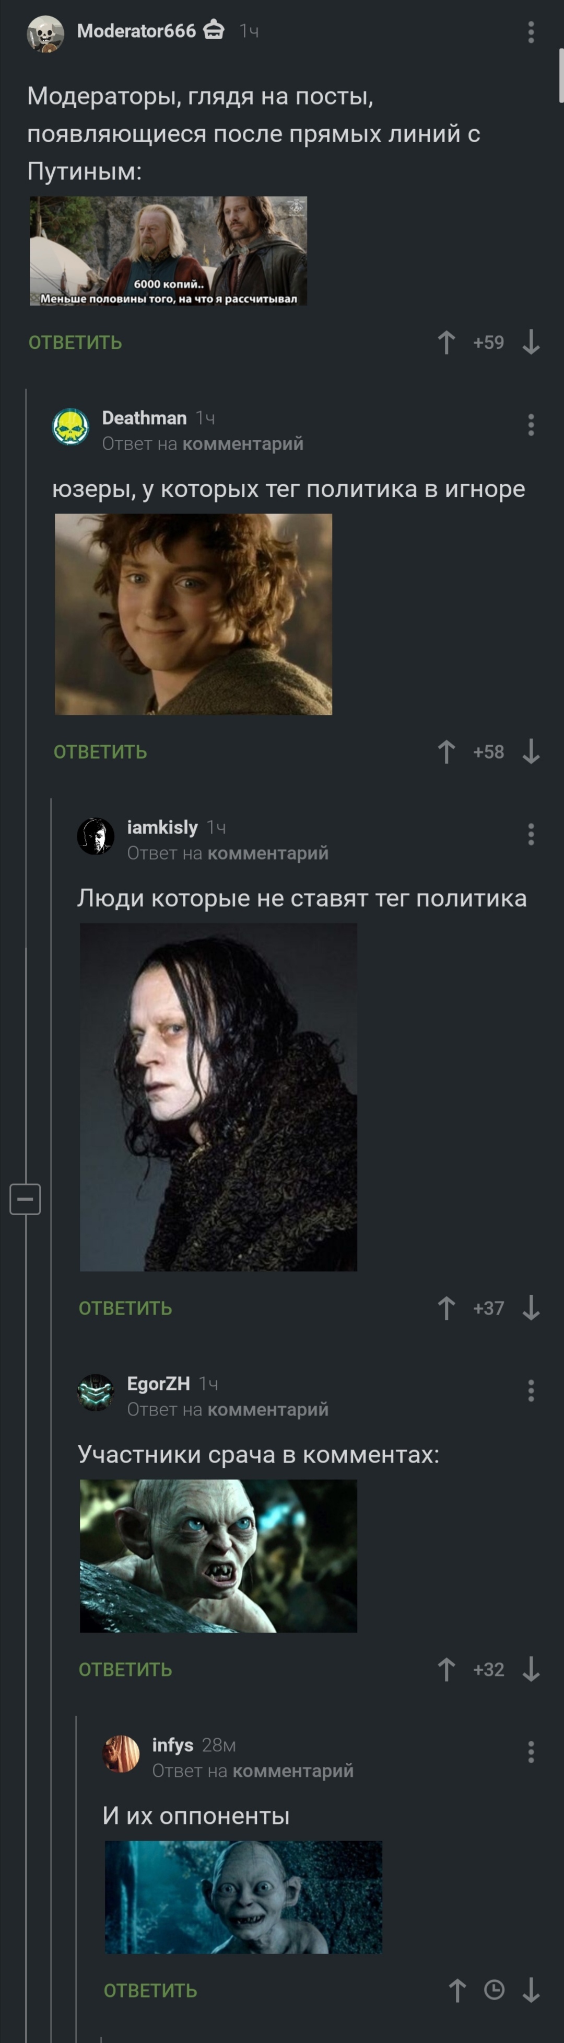View the Frodo image in Deathman's comment

193,614
